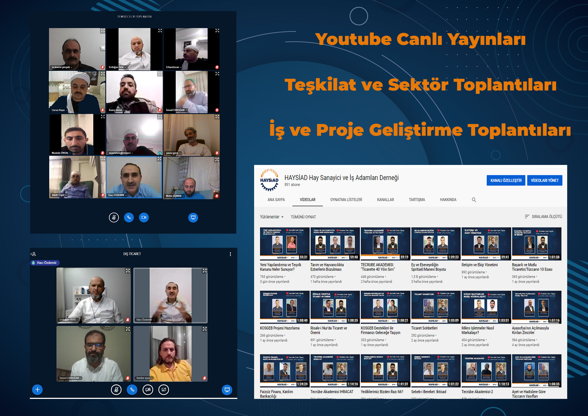Click the search icon on the HAYSİAD channel
The height and width of the screenshot is (416, 588).
(474, 199)
